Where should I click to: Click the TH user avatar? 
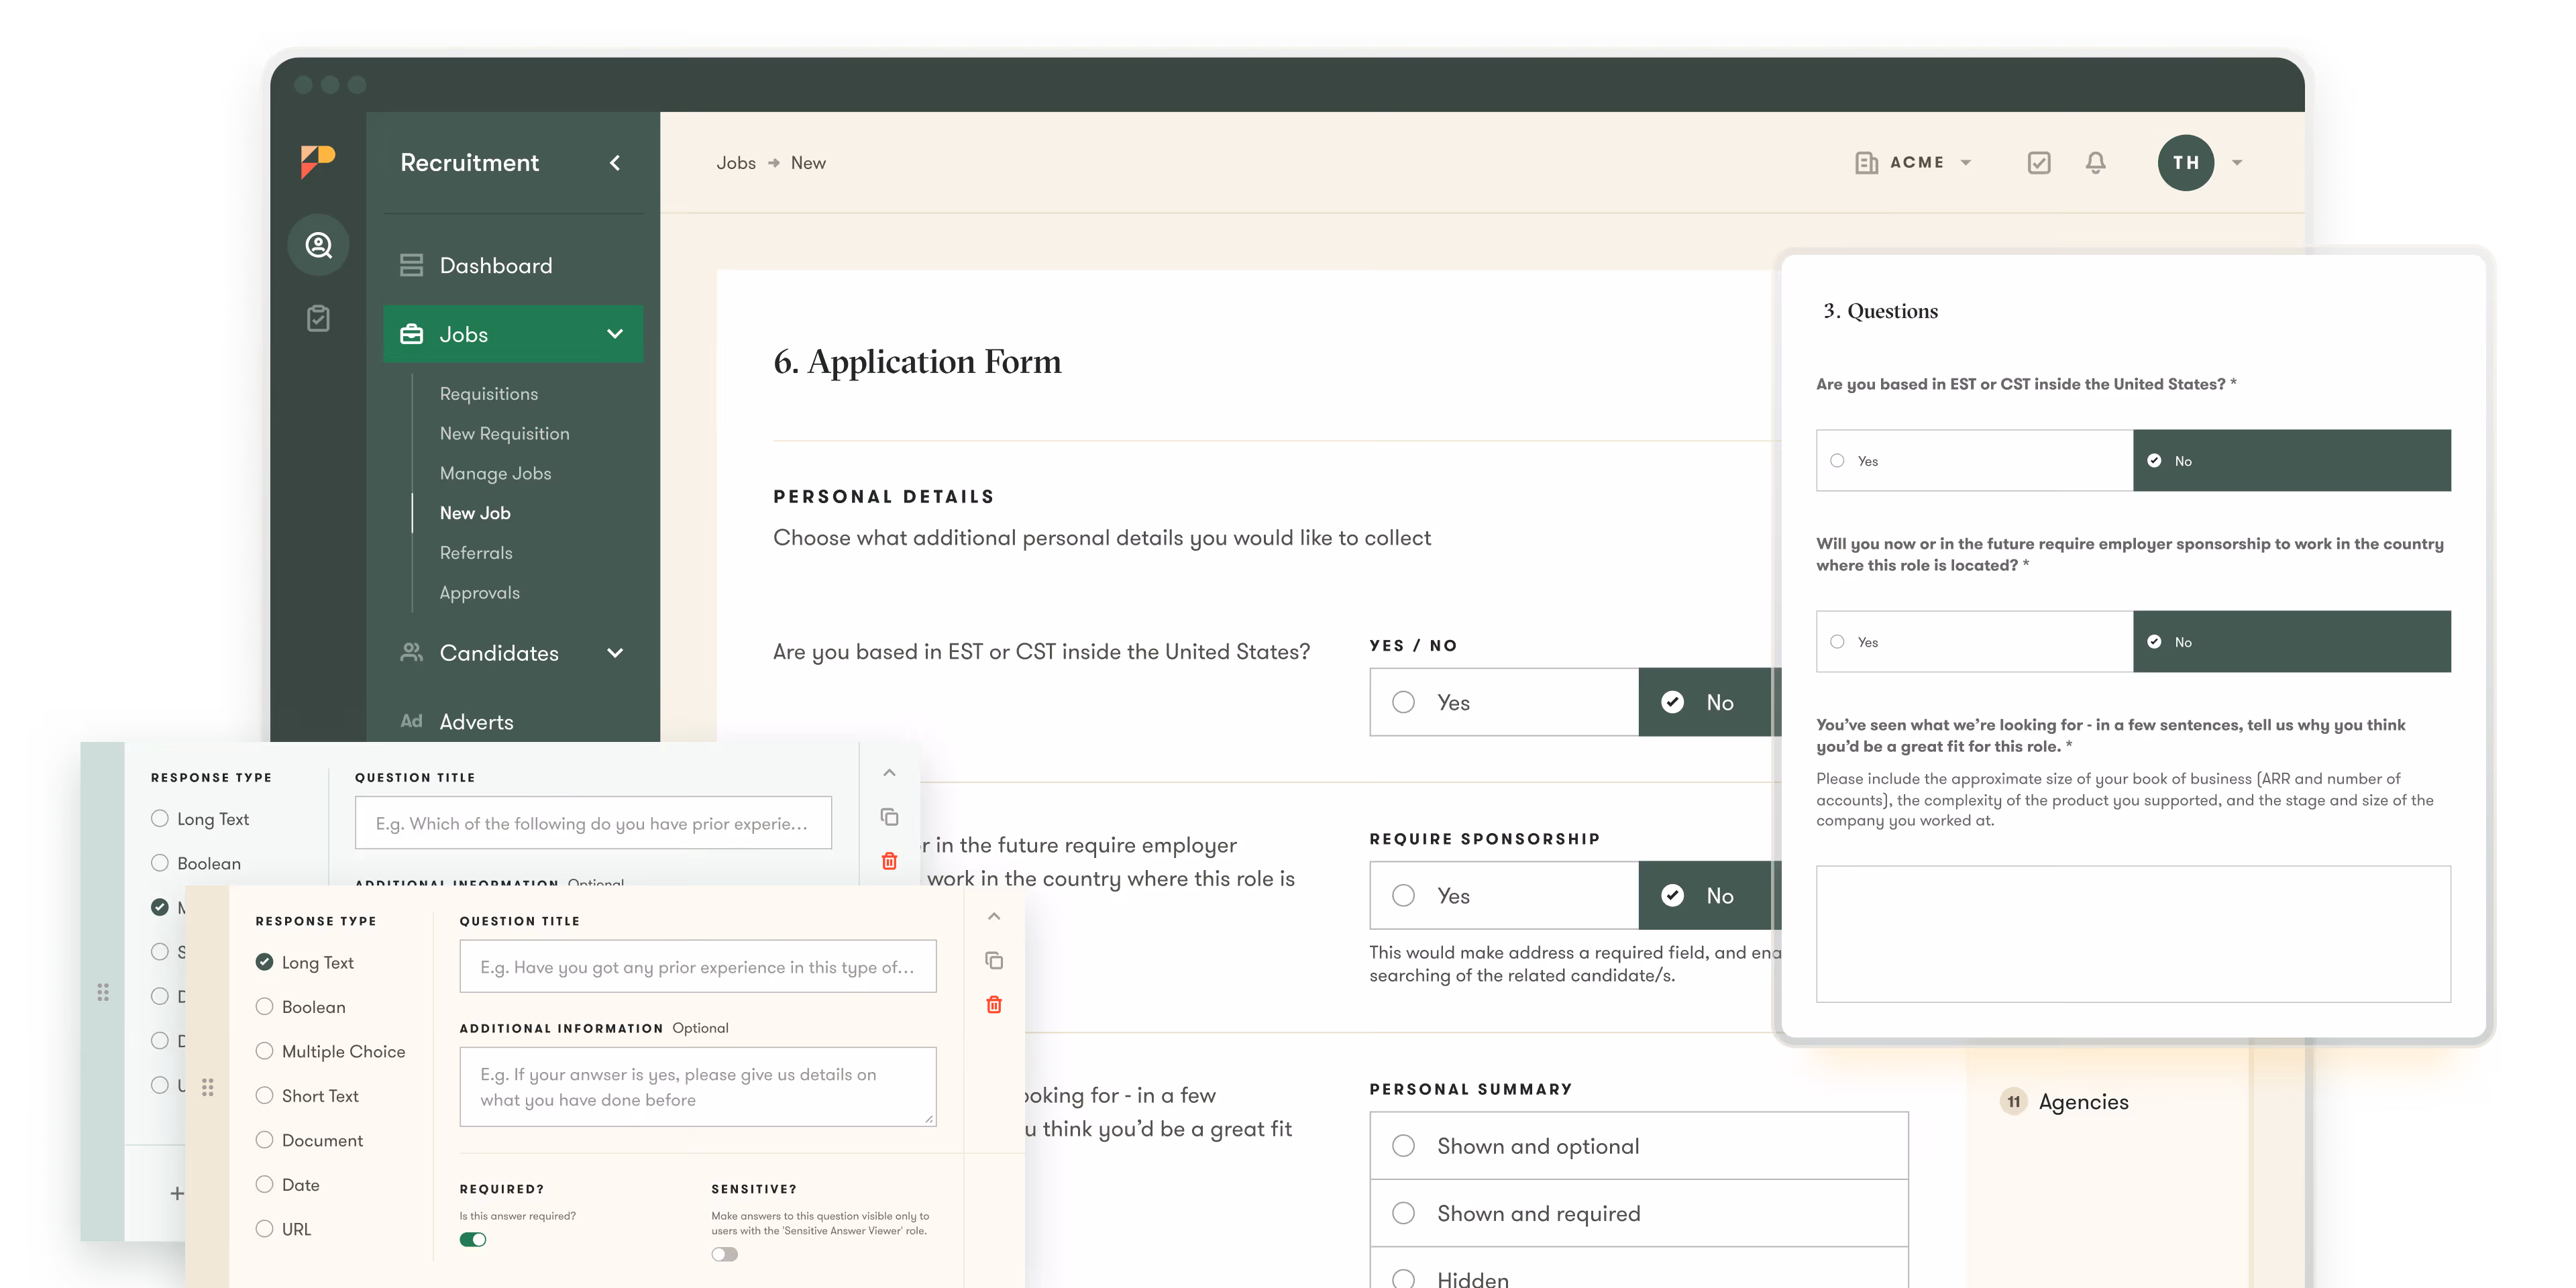2185,163
